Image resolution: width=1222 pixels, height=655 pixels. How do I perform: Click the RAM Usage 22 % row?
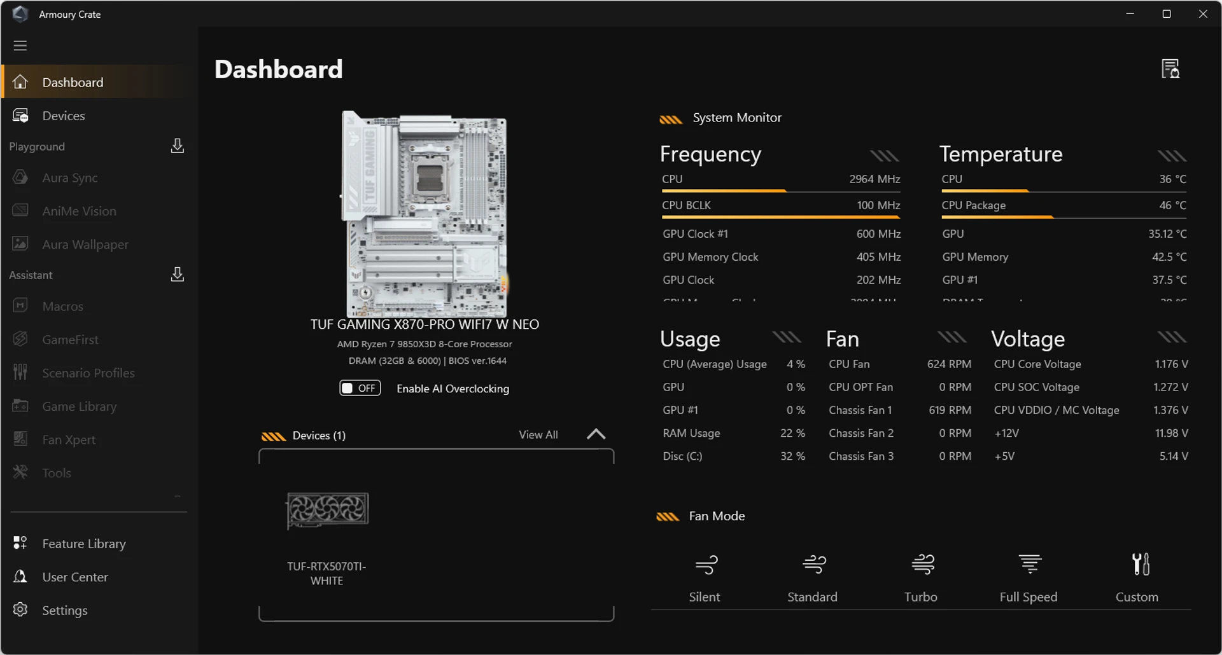pyautogui.click(x=734, y=433)
